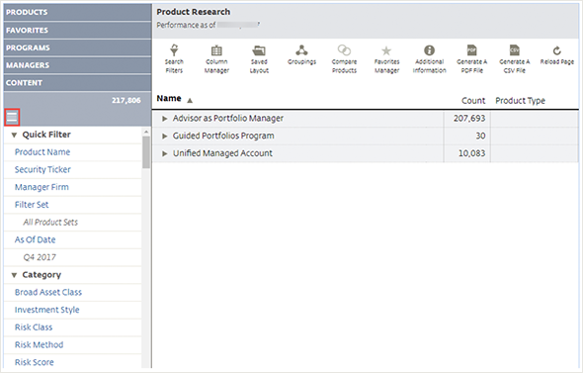Sort by Name column arrow
Viewport: 583px width, 373px height.
[x=190, y=100]
